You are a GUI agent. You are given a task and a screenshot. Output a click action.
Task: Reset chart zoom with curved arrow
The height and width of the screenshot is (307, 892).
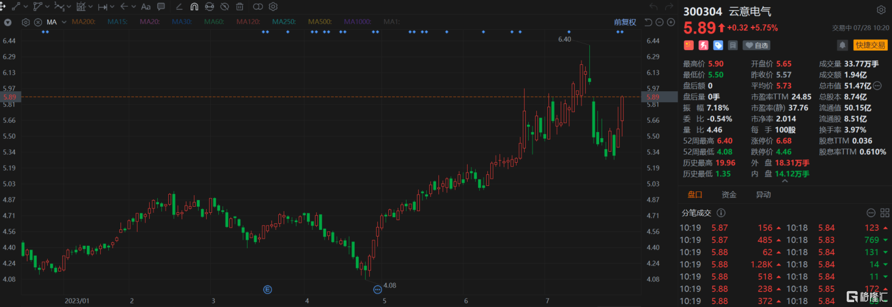click(649, 22)
